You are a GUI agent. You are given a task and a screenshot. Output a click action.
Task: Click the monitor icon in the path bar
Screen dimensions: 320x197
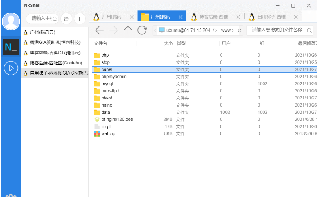(x=162, y=30)
